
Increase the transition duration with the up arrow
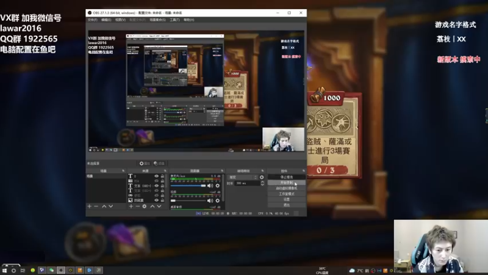pyautogui.click(x=262, y=182)
